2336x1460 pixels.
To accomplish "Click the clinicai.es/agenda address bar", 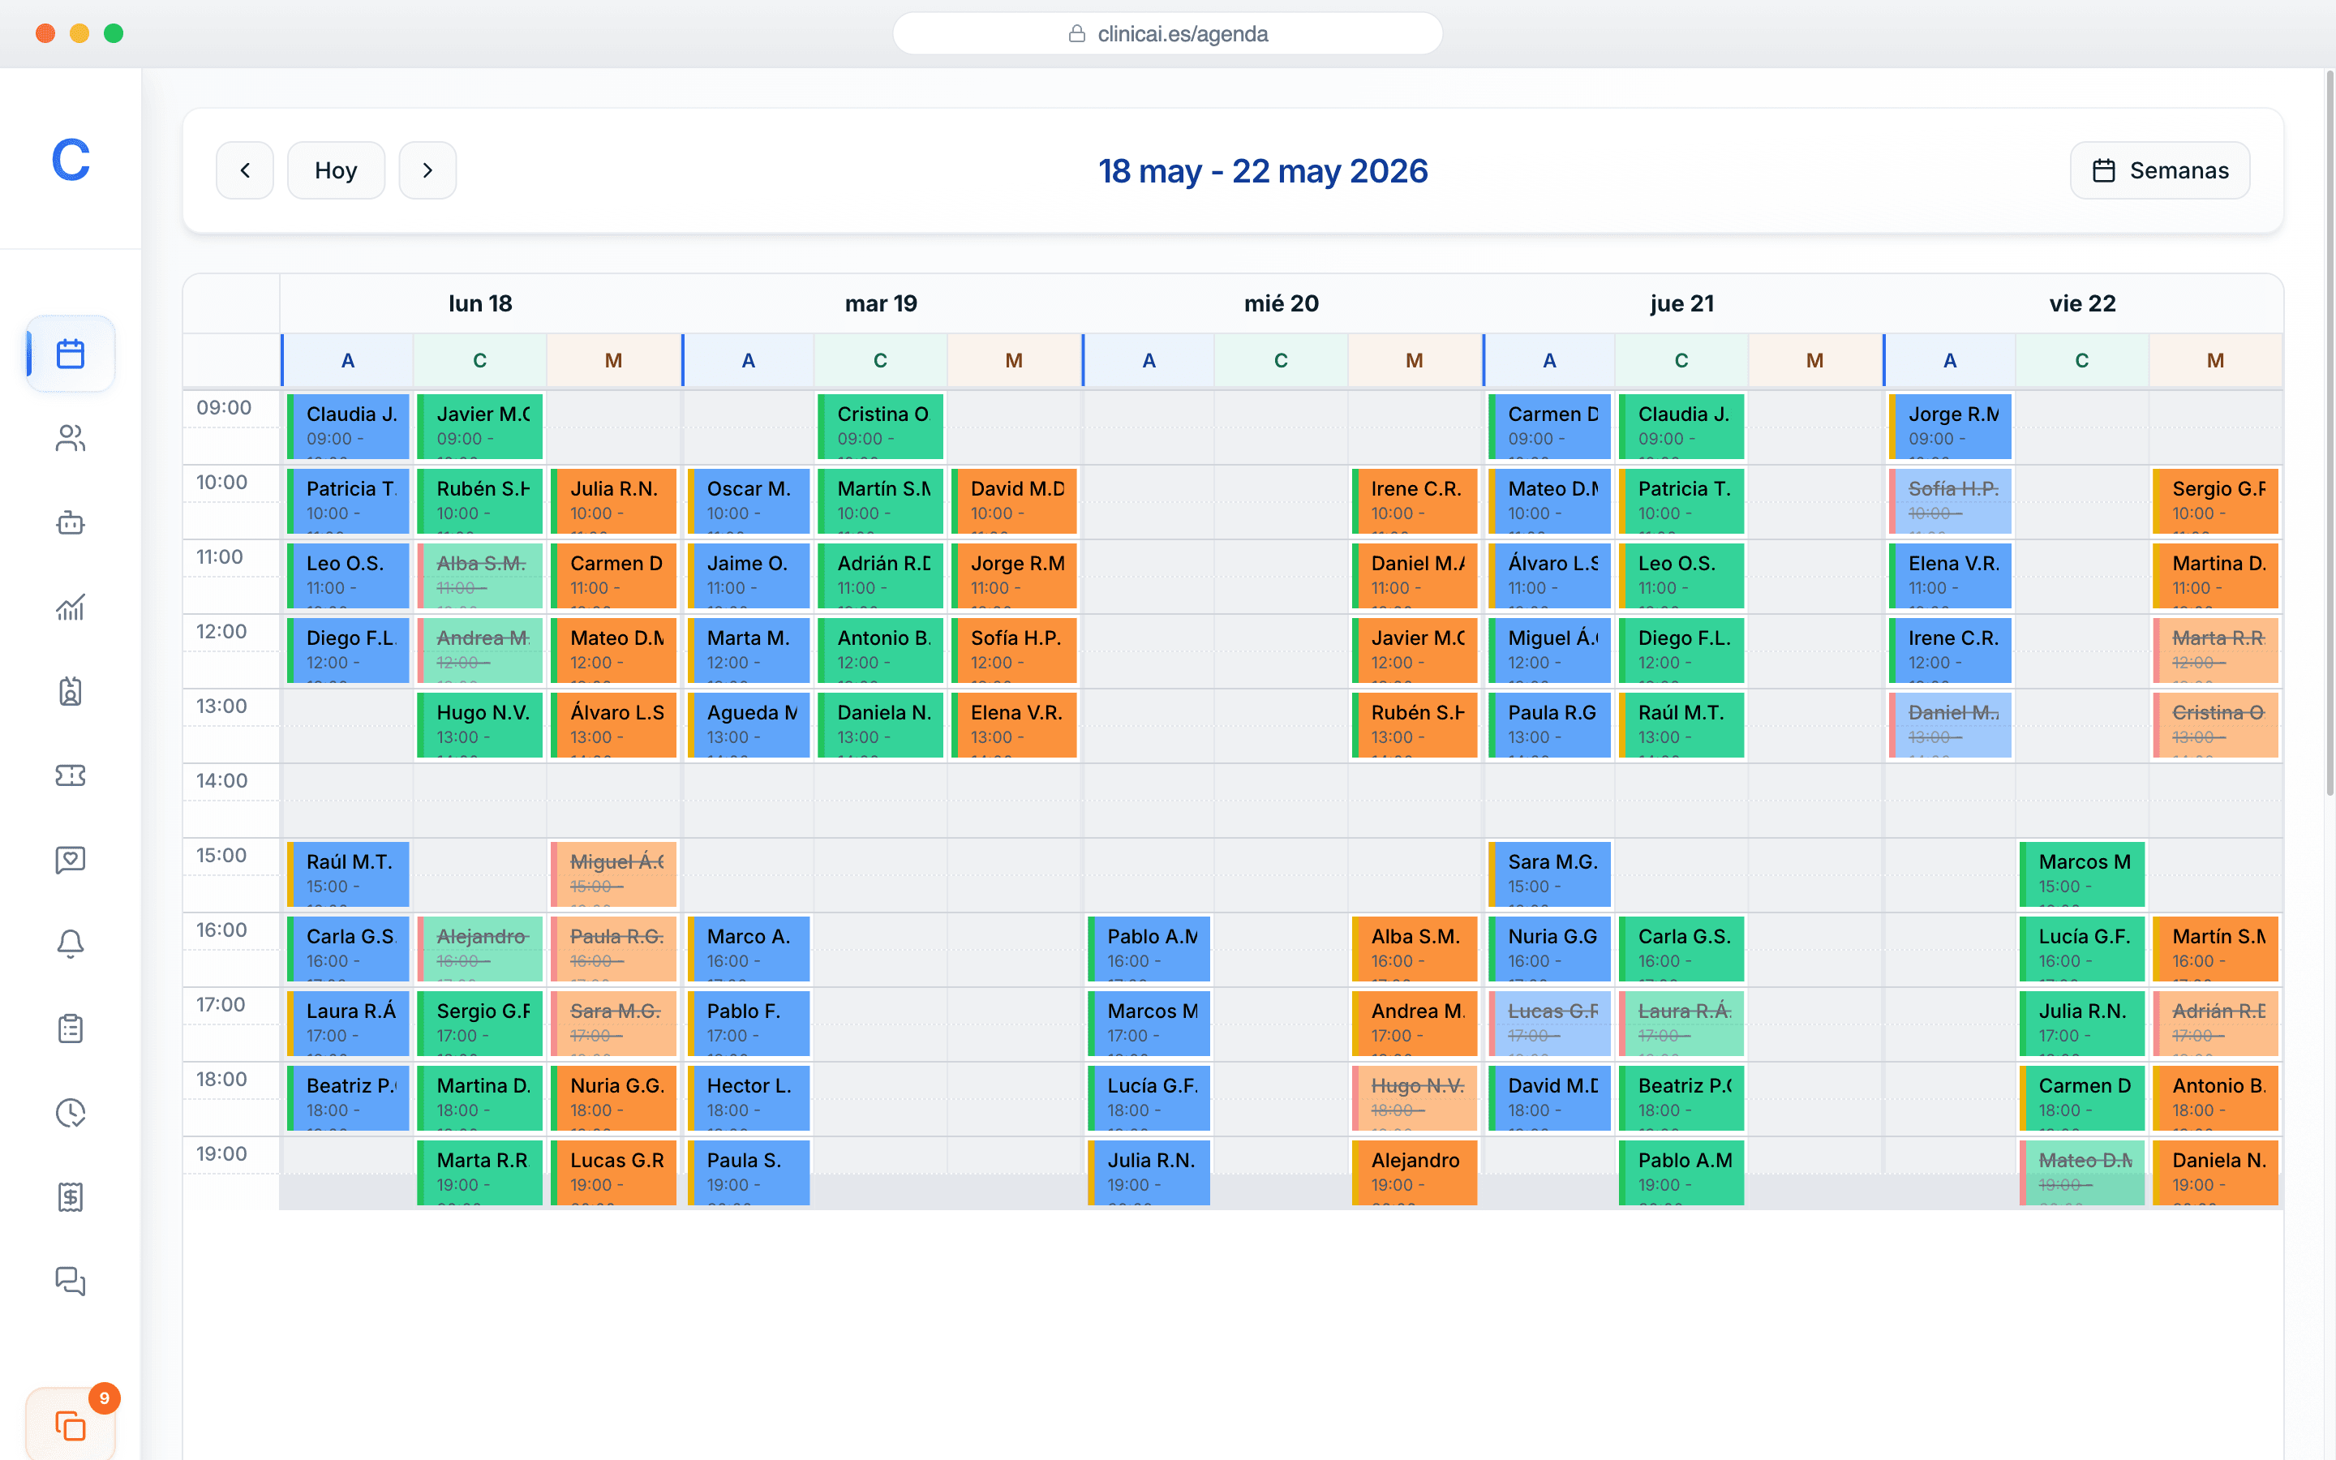I will point(1167,34).
